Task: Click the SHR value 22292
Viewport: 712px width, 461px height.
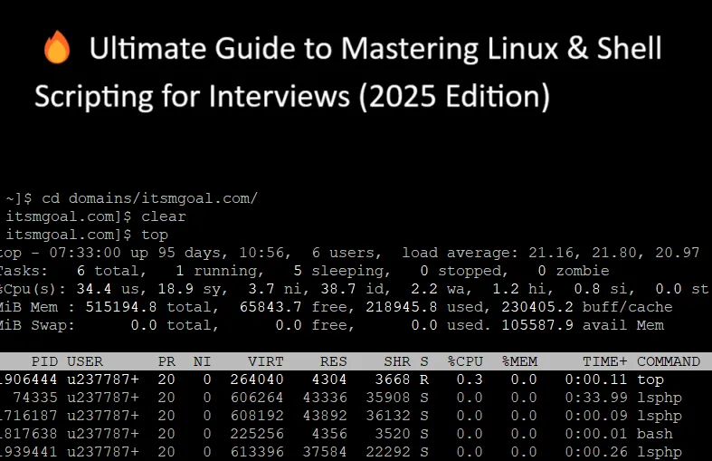Action: [388, 452]
